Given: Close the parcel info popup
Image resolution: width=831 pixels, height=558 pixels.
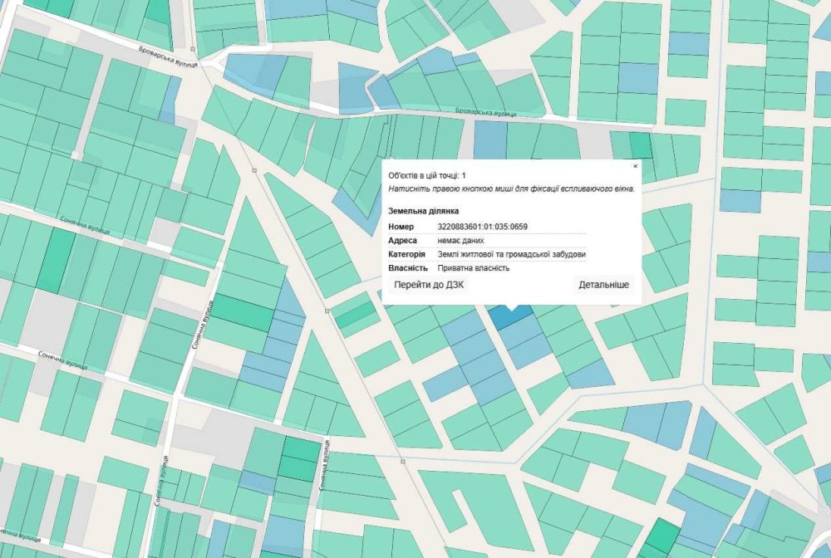Looking at the screenshot, I should [636, 166].
